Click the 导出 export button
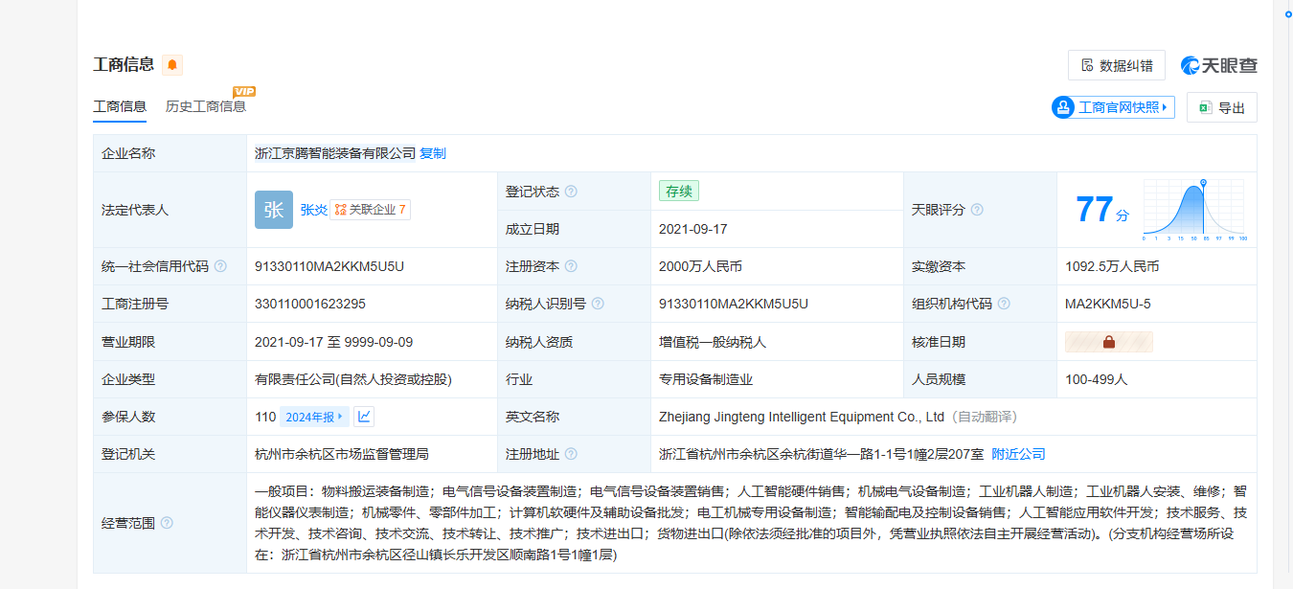1293x589 pixels. (1222, 107)
